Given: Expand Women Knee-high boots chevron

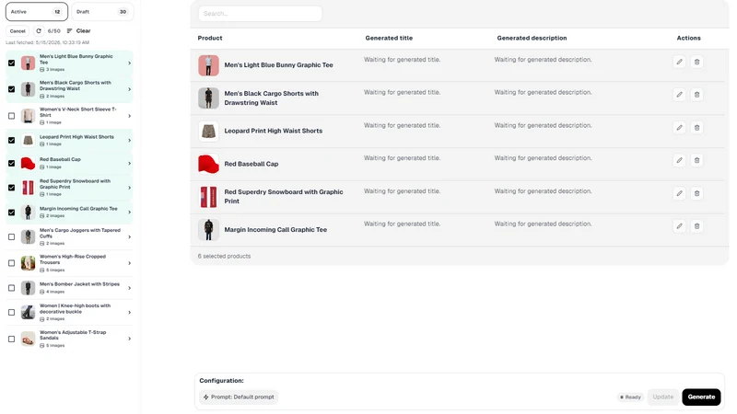Looking at the screenshot, I should click(x=129, y=312).
